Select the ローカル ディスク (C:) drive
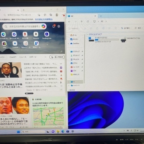The width and height of the screenshot is (144, 144). pyautogui.click(x=103, y=39)
